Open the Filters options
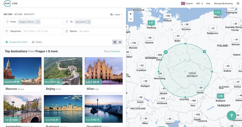The image size is (242, 127). click(x=37, y=42)
